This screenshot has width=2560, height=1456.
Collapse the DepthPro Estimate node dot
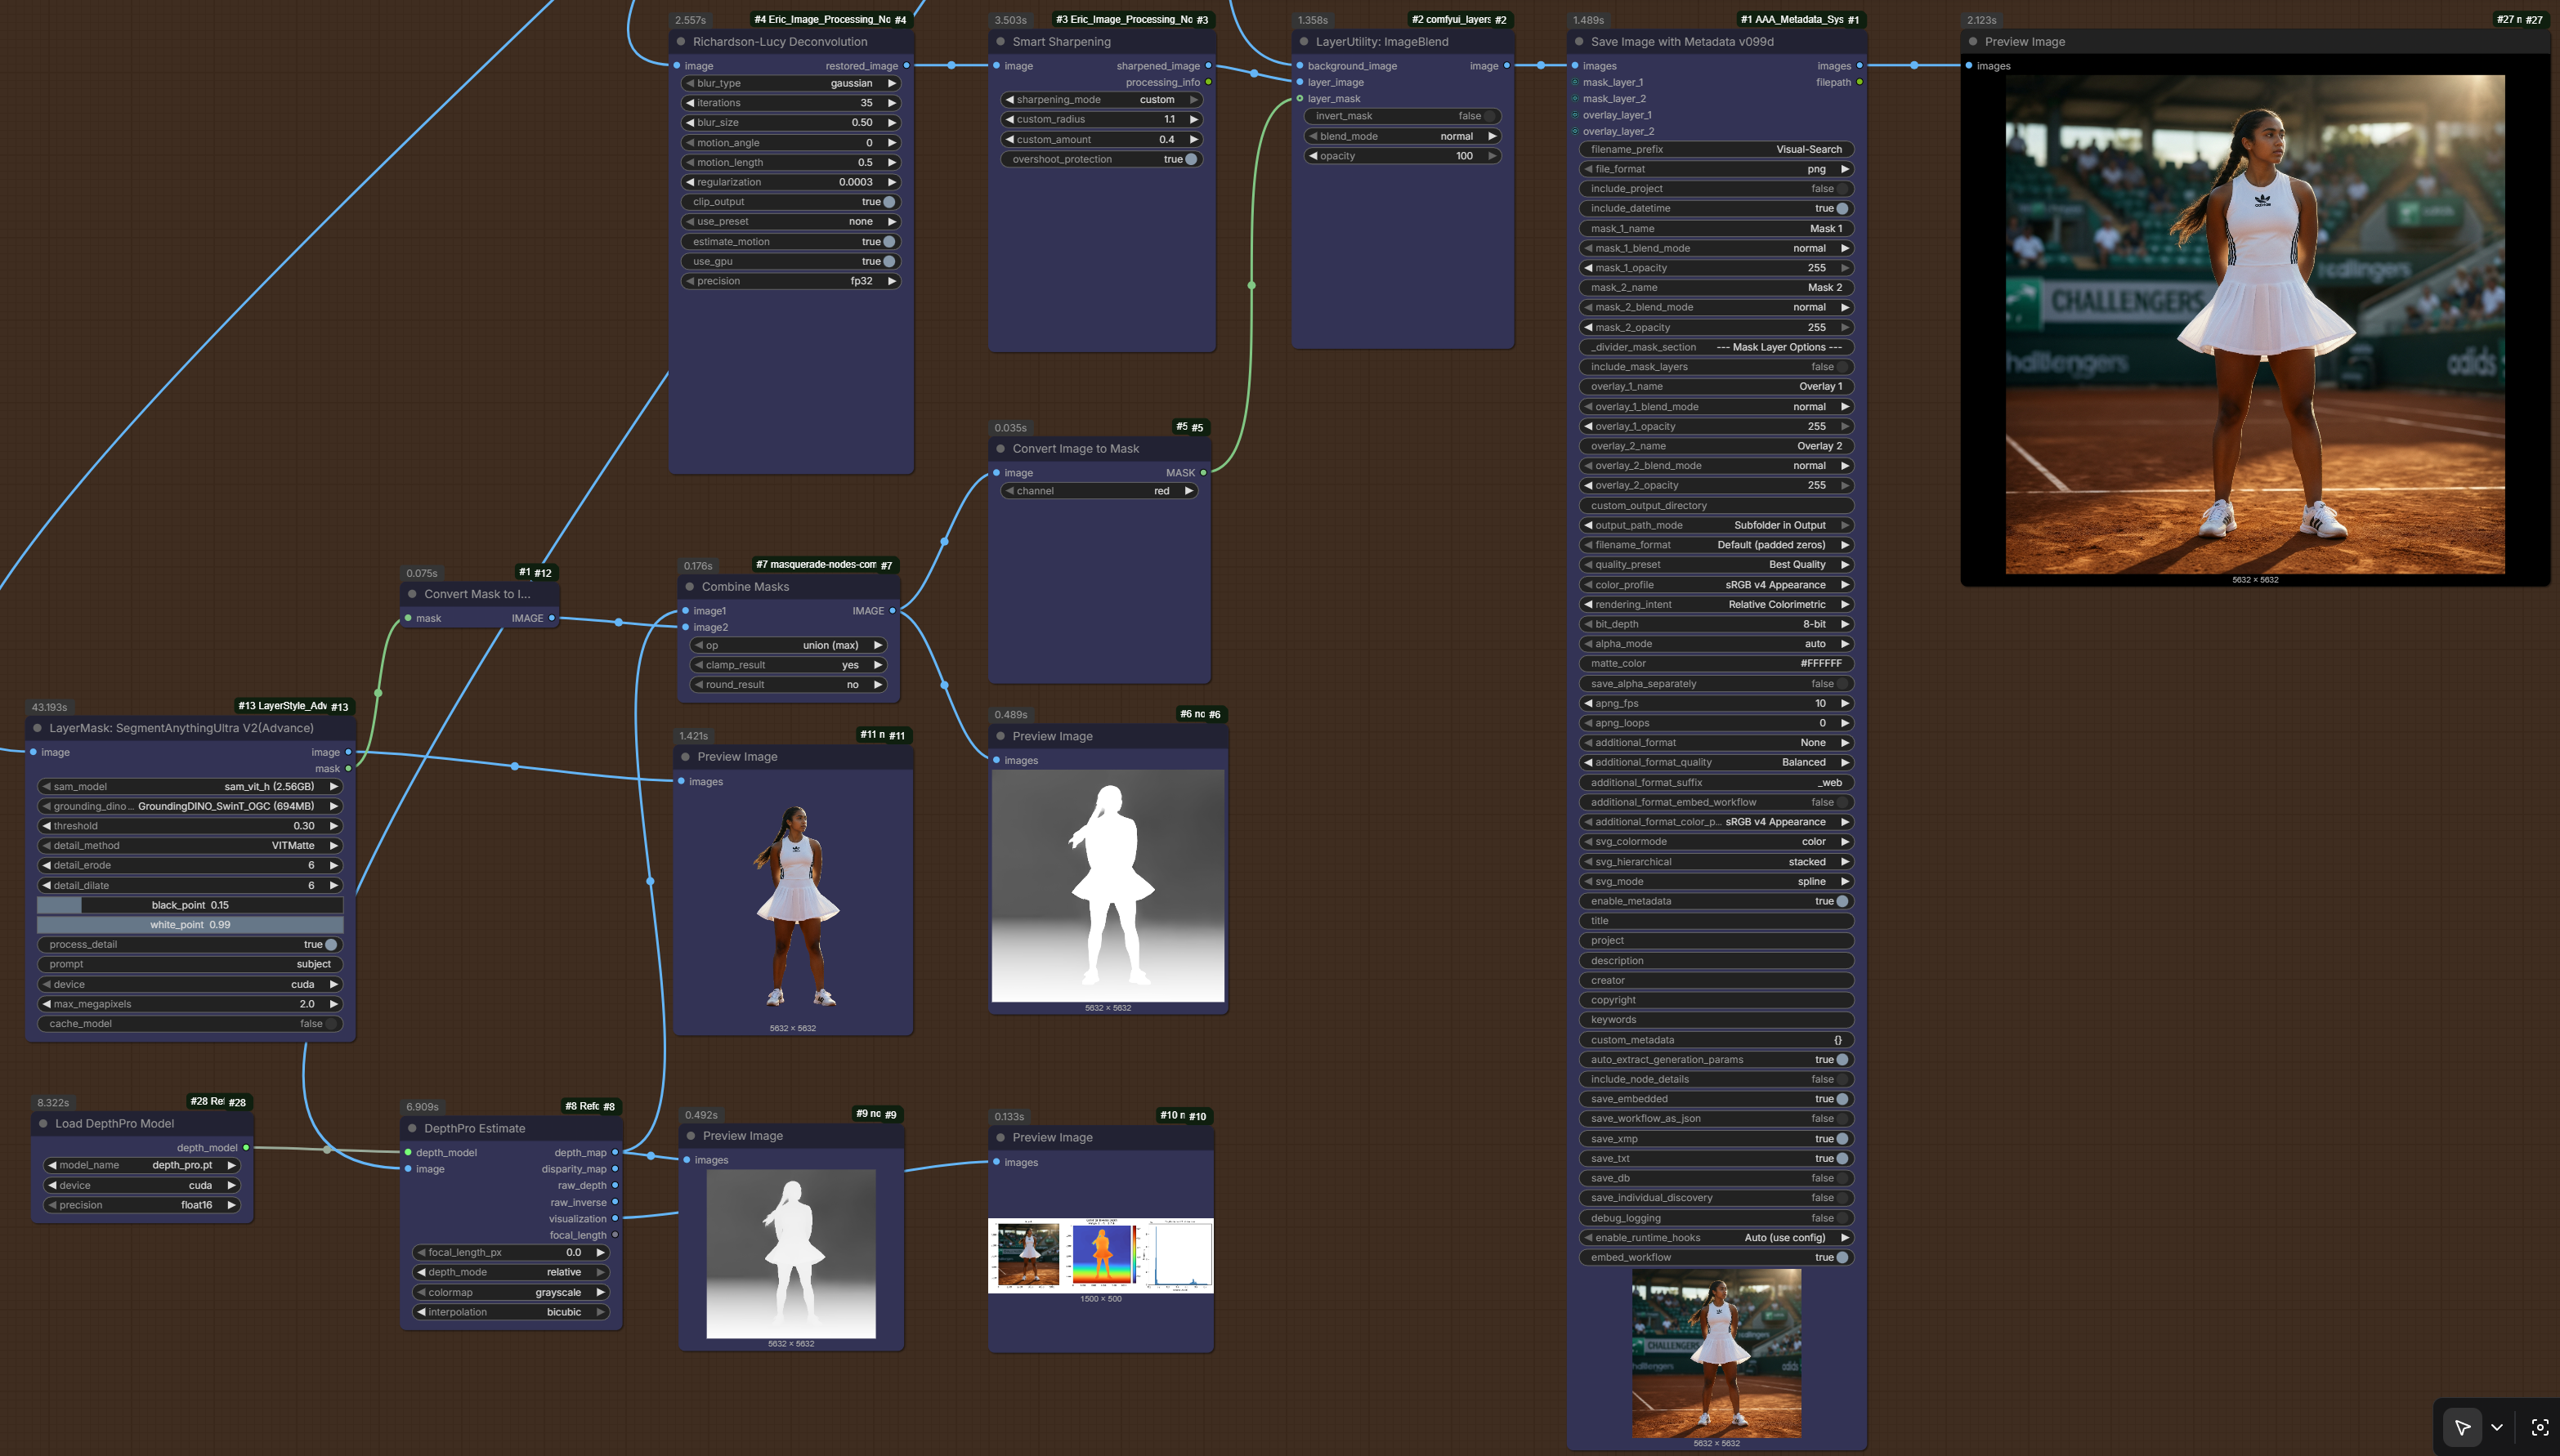(412, 1129)
